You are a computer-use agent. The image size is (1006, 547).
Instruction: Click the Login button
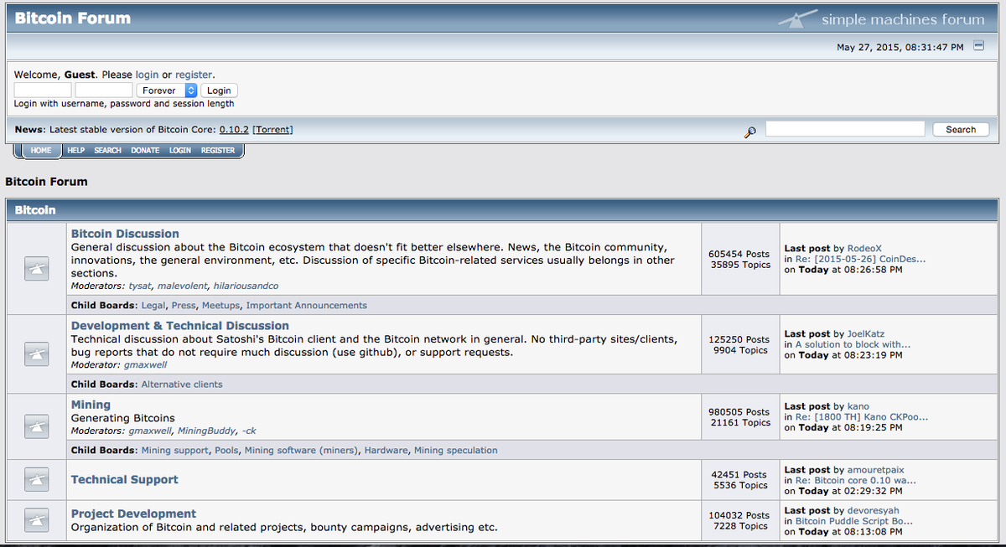[x=219, y=90]
